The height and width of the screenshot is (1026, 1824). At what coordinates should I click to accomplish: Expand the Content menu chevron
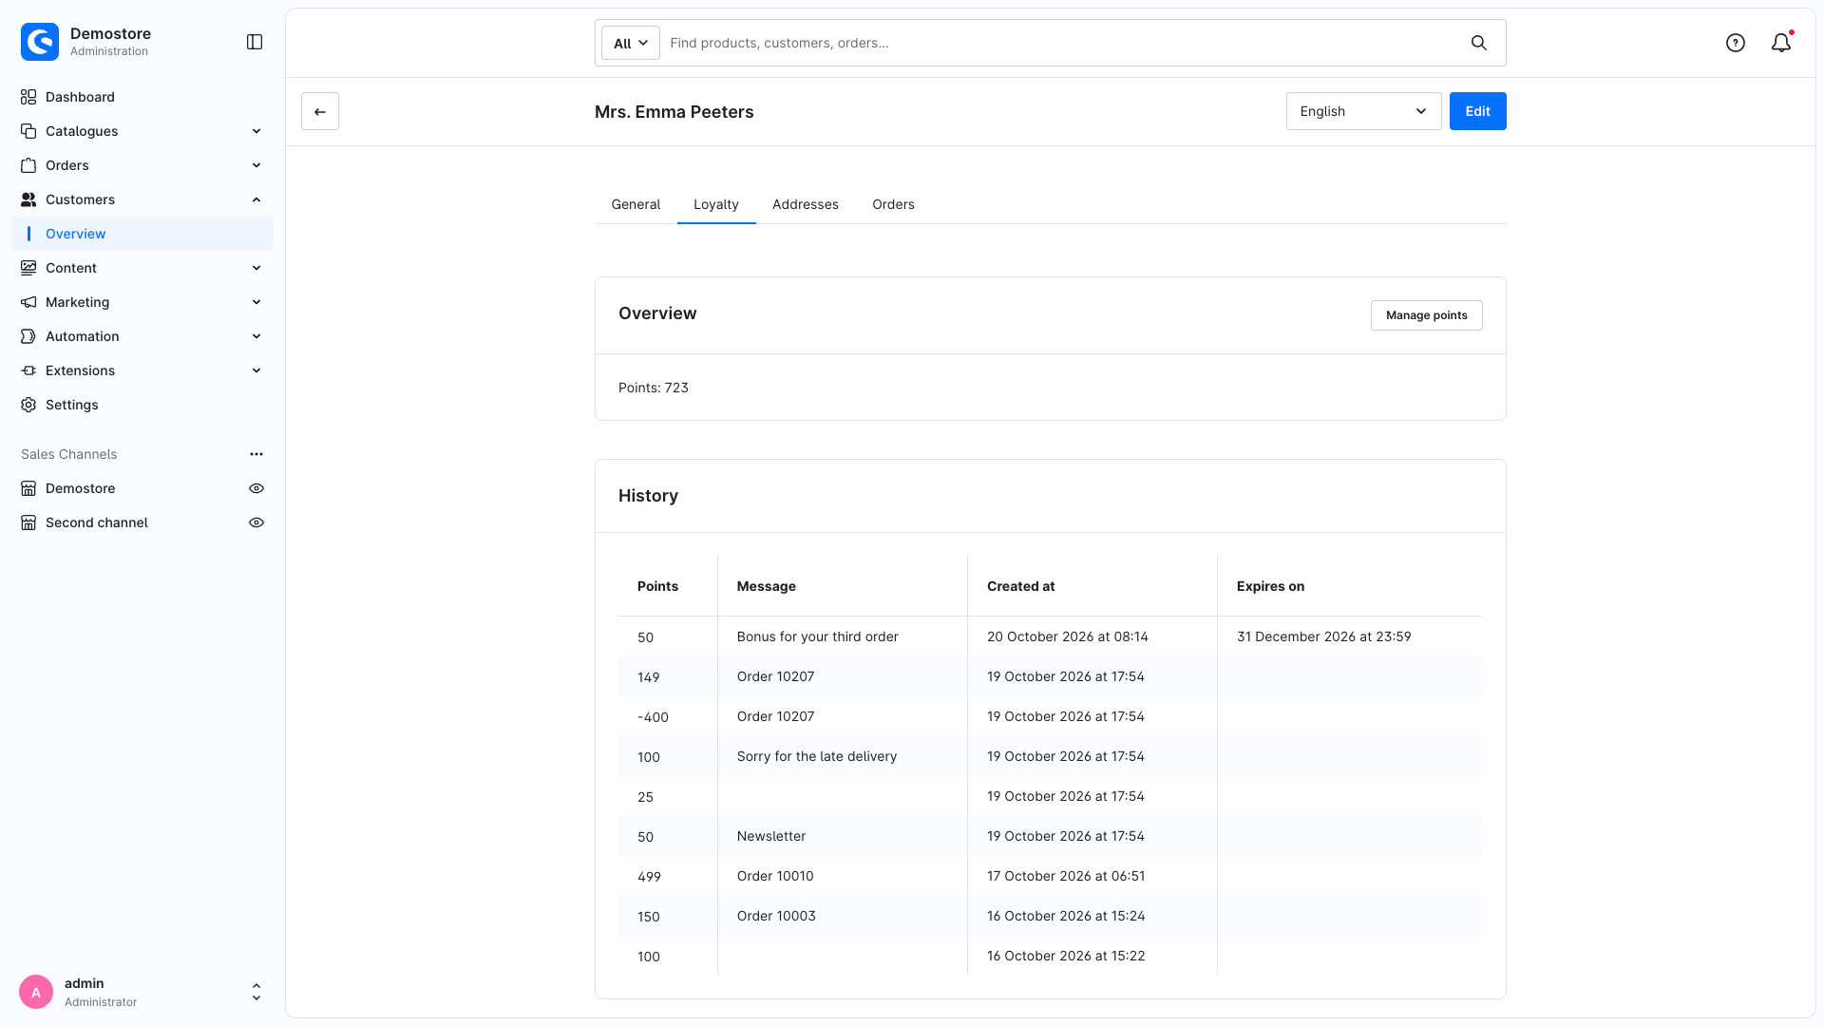coord(256,268)
